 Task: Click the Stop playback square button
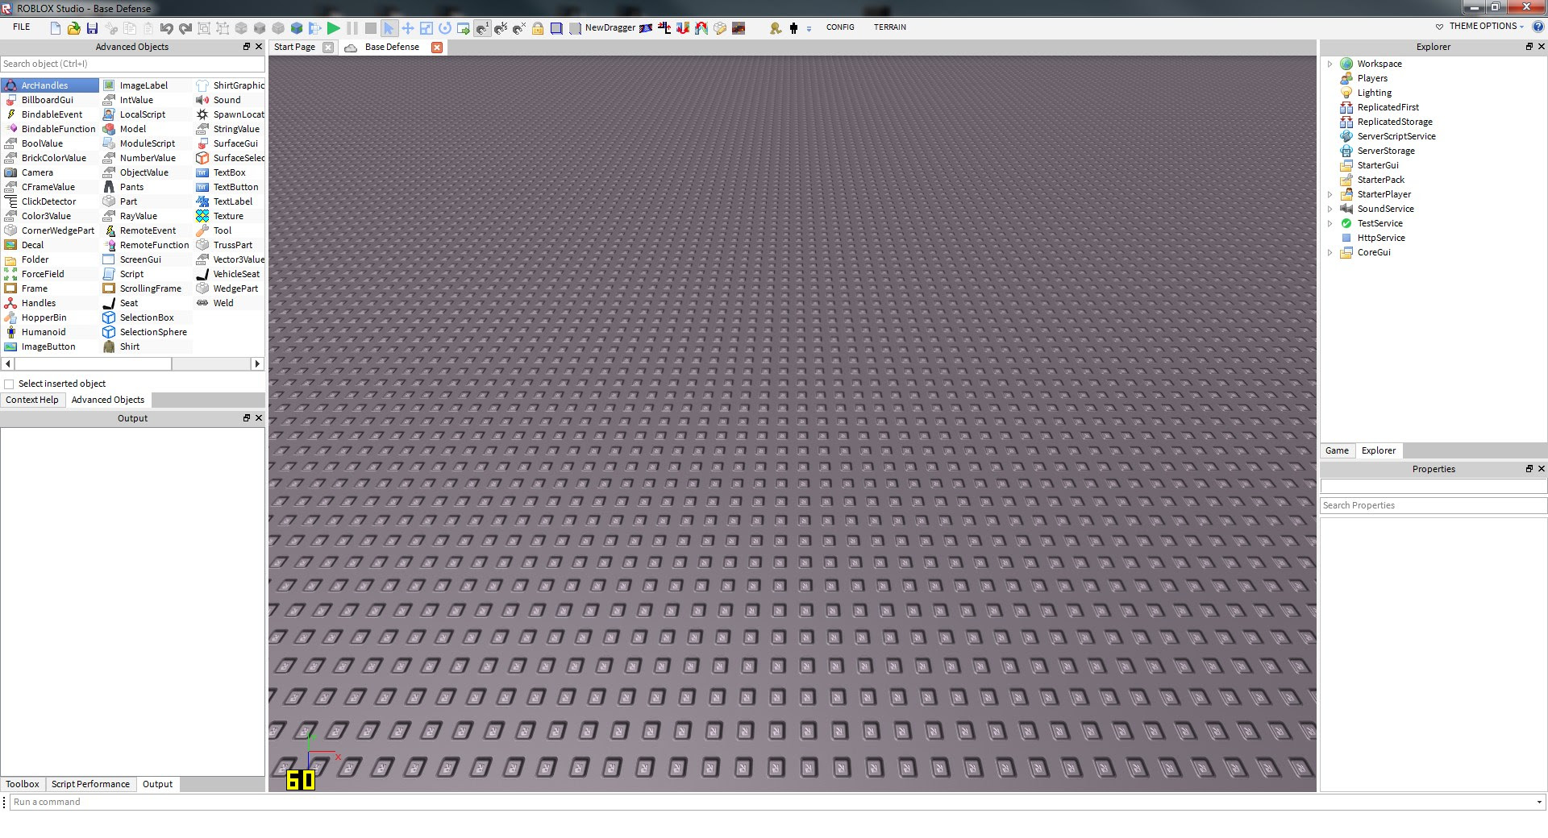(x=370, y=28)
